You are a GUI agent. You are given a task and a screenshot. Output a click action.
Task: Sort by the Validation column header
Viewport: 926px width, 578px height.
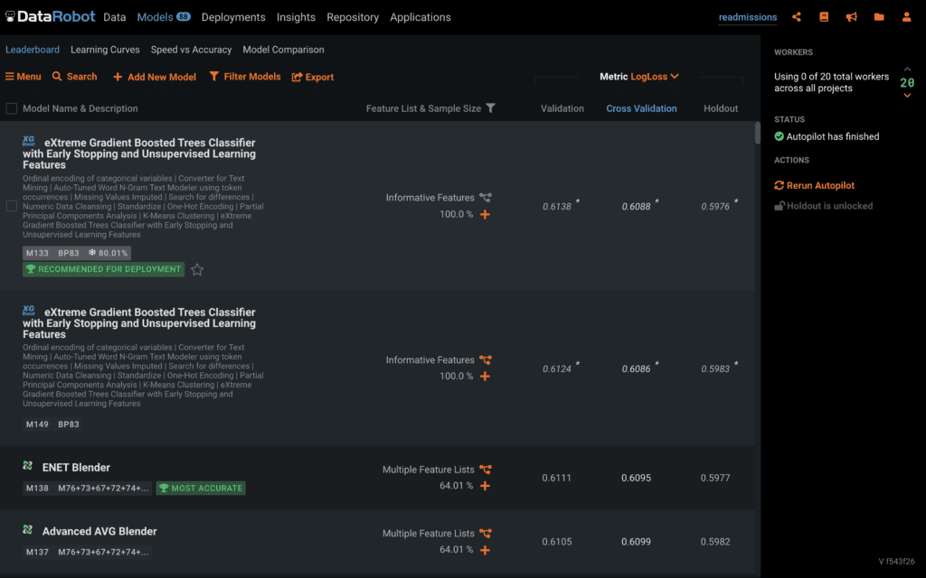pos(562,108)
